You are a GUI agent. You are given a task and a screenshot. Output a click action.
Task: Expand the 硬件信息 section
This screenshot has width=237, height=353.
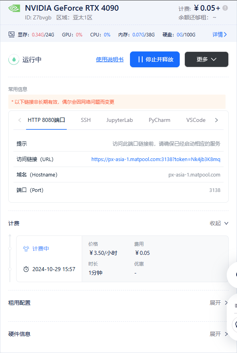point(219,334)
